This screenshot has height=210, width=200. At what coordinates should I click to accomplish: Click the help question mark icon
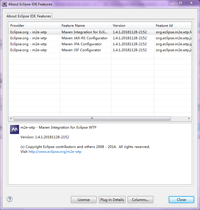coord(10,199)
